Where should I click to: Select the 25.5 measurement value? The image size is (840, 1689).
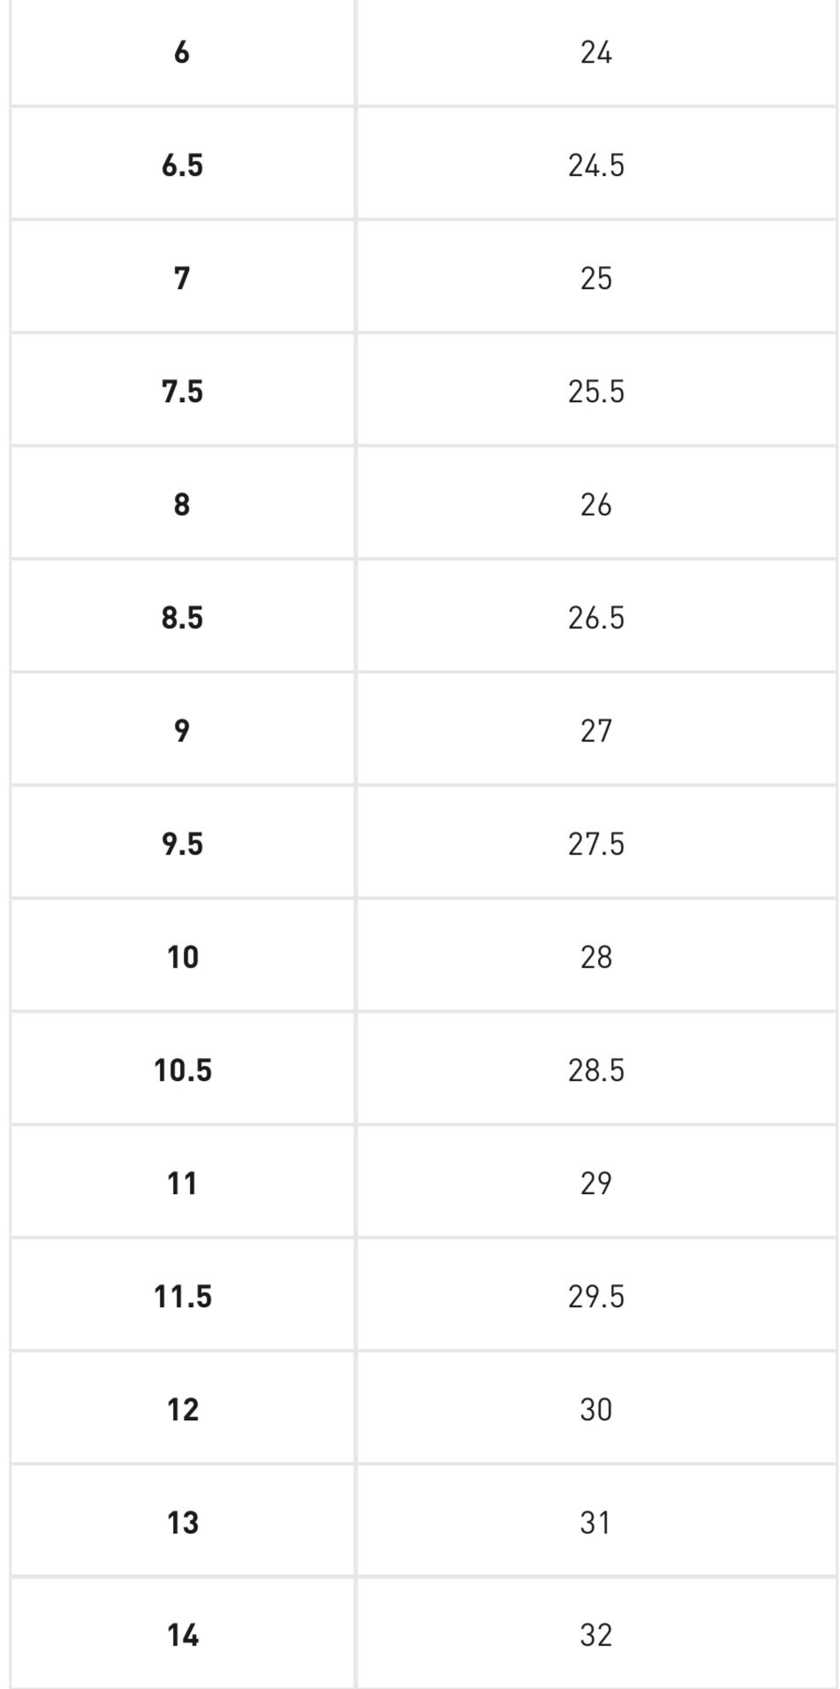(x=596, y=392)
